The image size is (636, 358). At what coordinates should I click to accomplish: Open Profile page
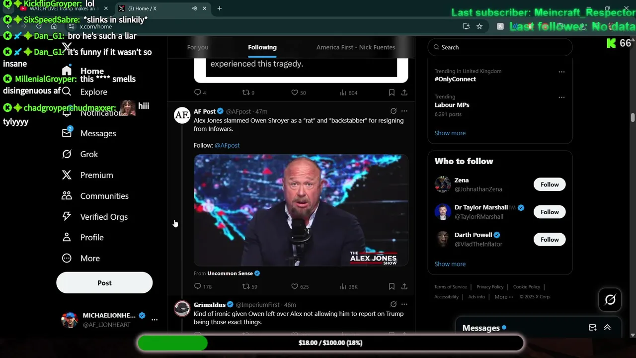(82, 238)
